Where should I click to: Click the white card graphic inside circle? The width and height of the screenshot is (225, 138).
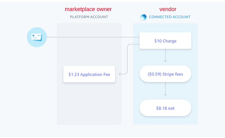point(37,37)
